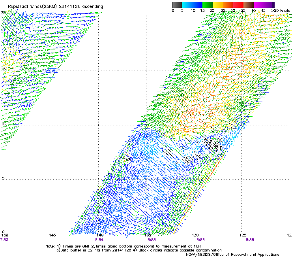This screenshot has height=257, width=292.
Task: Click the longitude label '-125'
Action: point(241,235)
